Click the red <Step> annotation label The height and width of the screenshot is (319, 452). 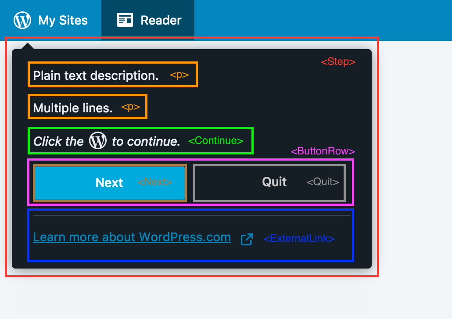click(x=338, y=62)
